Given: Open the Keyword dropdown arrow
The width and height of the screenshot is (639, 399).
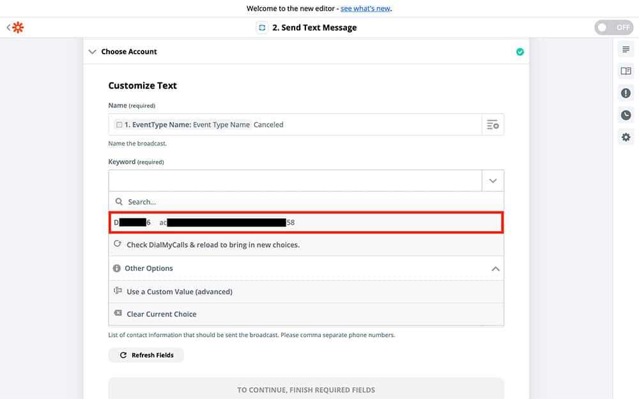Looking at the screenshot, I should 492,181.
